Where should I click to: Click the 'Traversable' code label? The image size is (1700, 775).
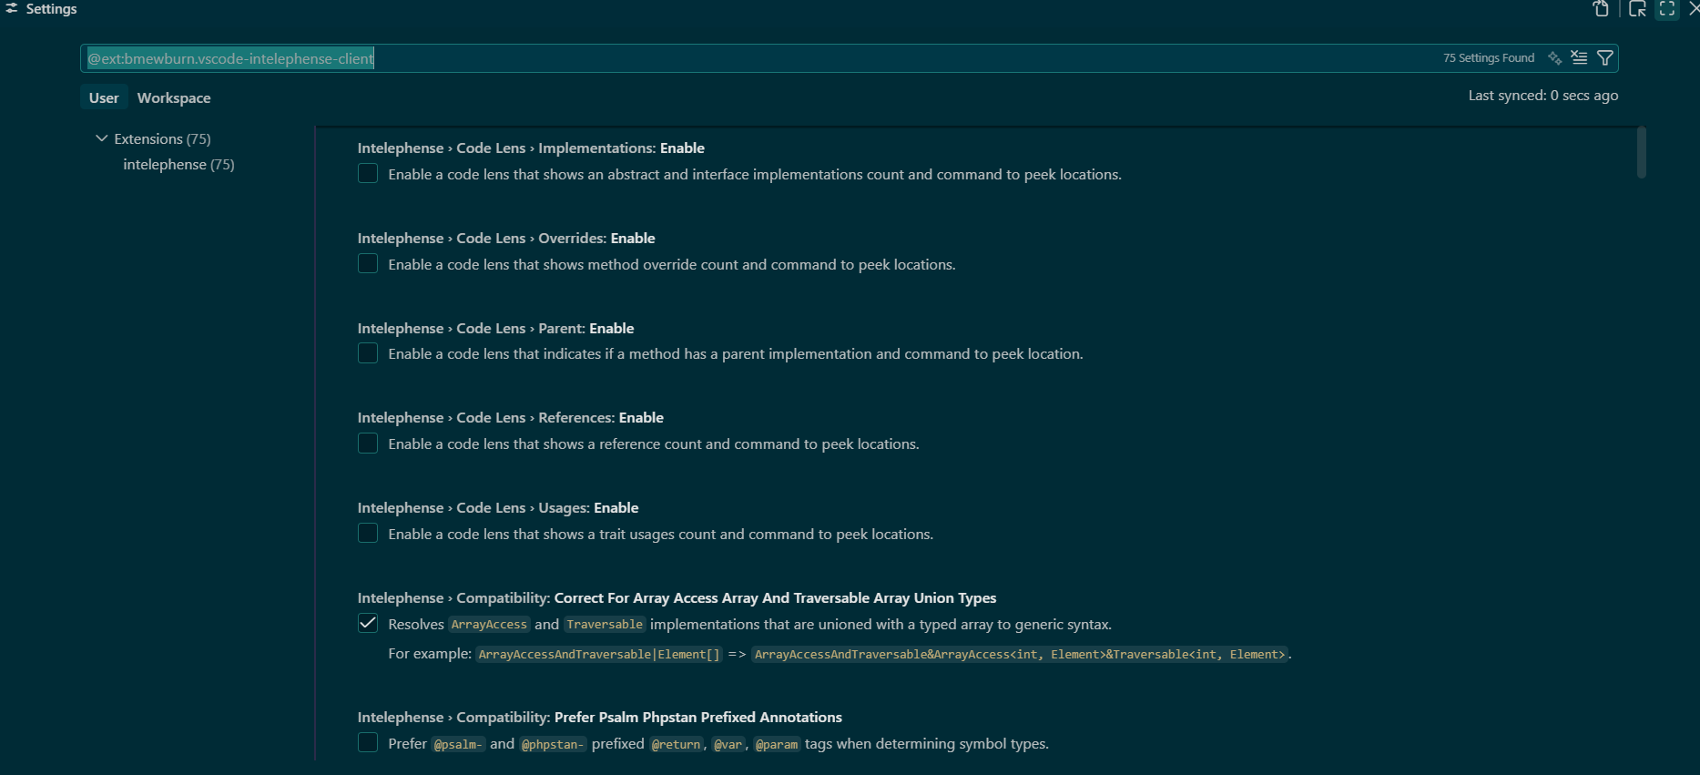tap(605, 625)
